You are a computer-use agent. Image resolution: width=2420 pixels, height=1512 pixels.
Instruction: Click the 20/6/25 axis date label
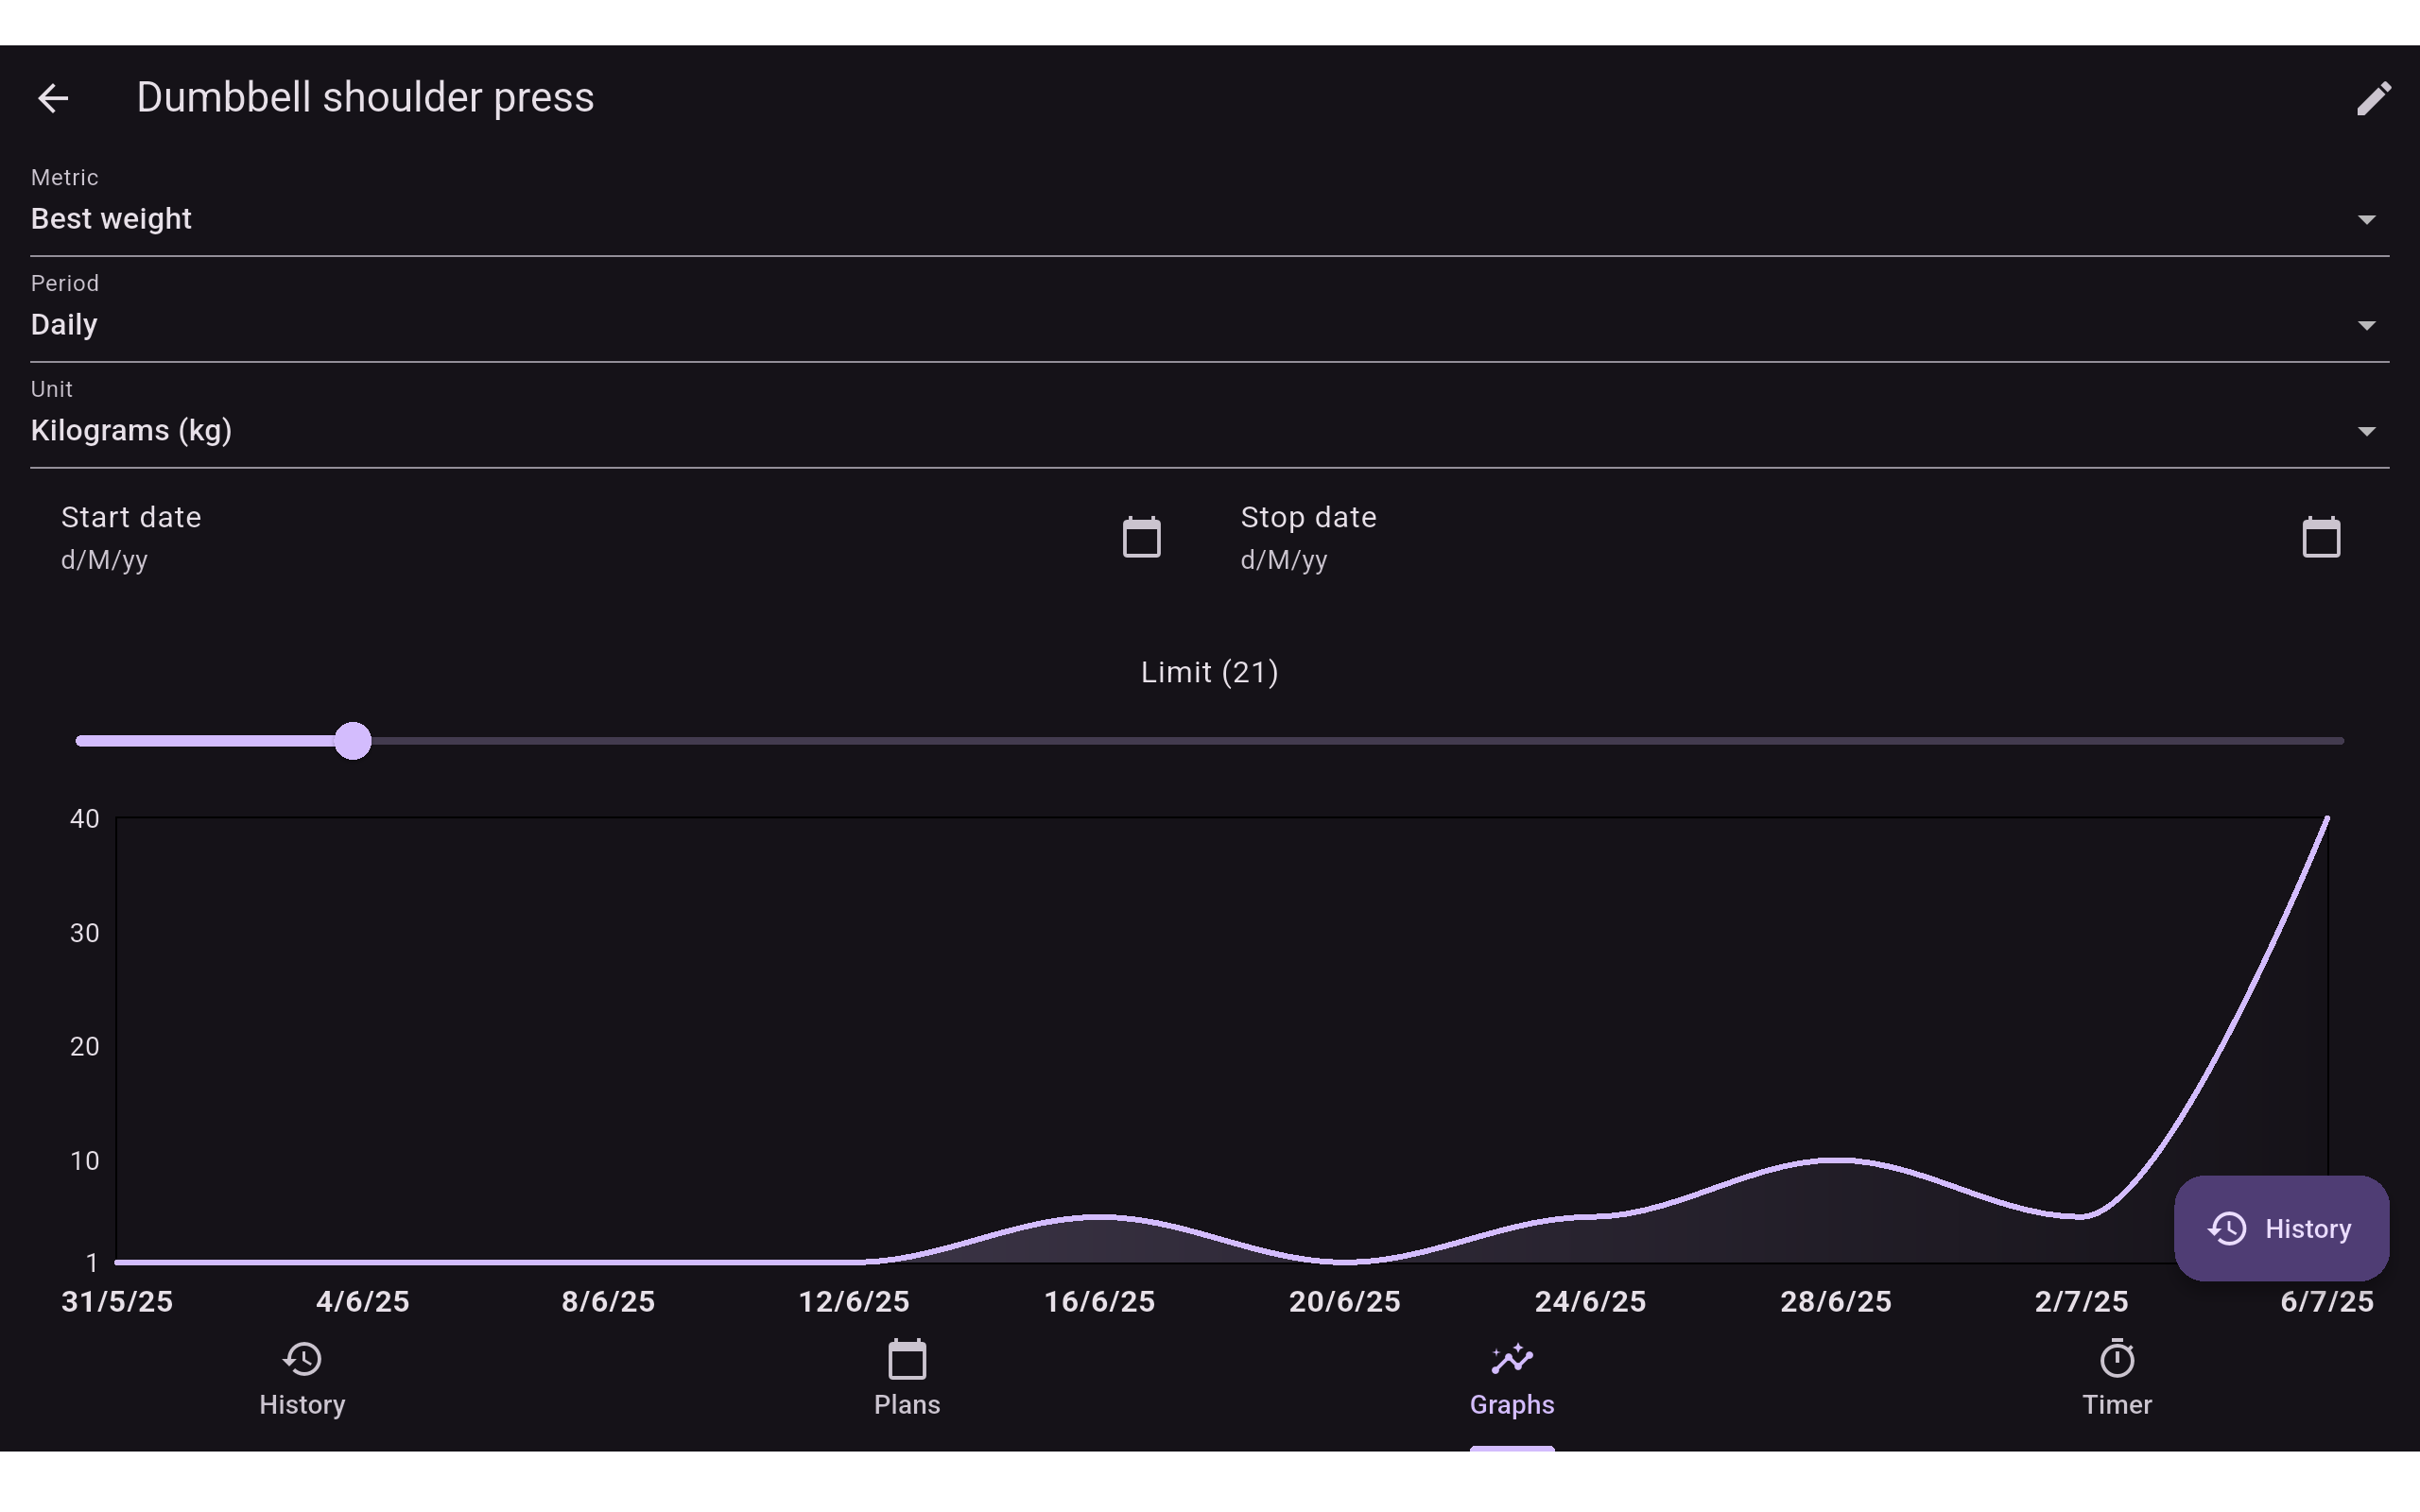1345,1302
